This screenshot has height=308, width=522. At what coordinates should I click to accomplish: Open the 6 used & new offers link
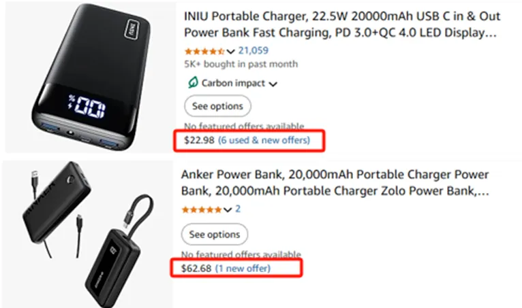[263, 140]
